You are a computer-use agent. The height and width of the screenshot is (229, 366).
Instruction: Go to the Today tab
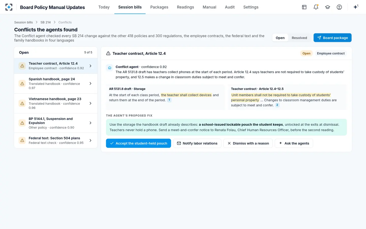point(104,7)
